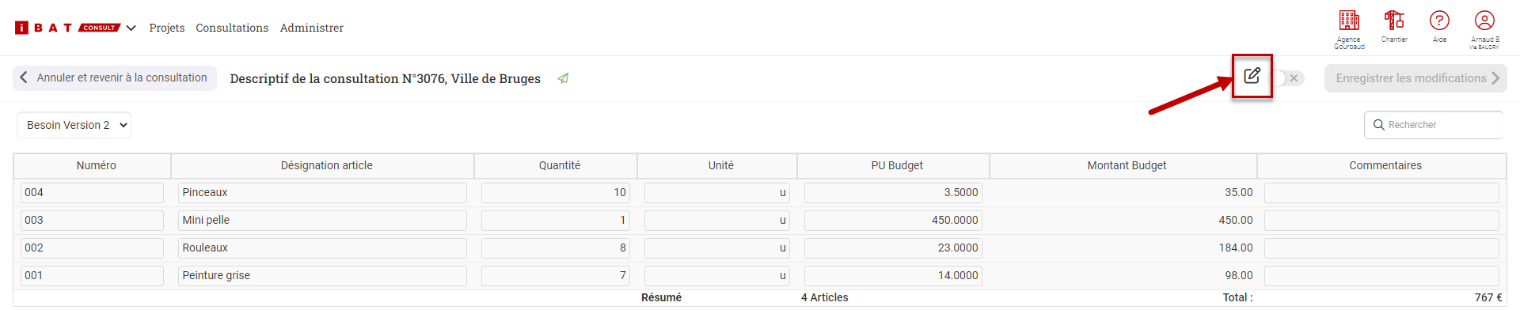Expand the IBAT Consult chevron dropdown
Image resolution: width=1520 pixels, height=310 pixels.
pyautogui.click(x=131, y=28)
